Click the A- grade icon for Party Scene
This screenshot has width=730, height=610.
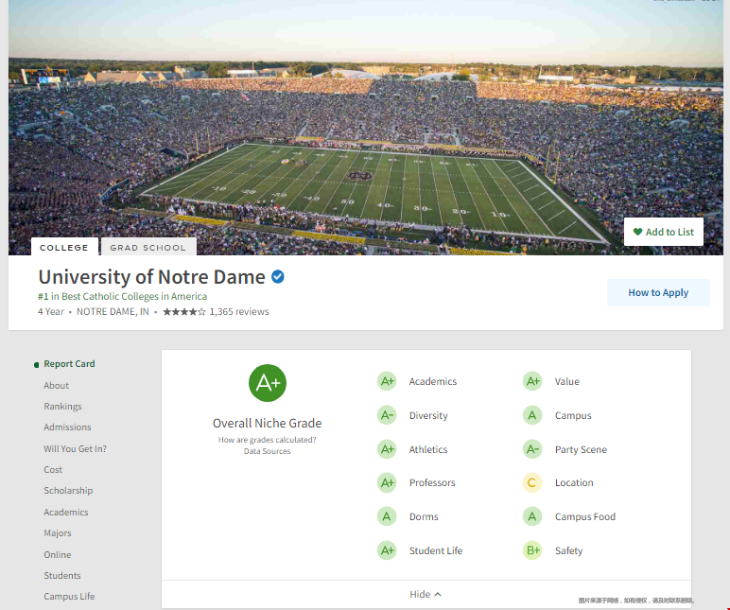click(x=532, y=449)
